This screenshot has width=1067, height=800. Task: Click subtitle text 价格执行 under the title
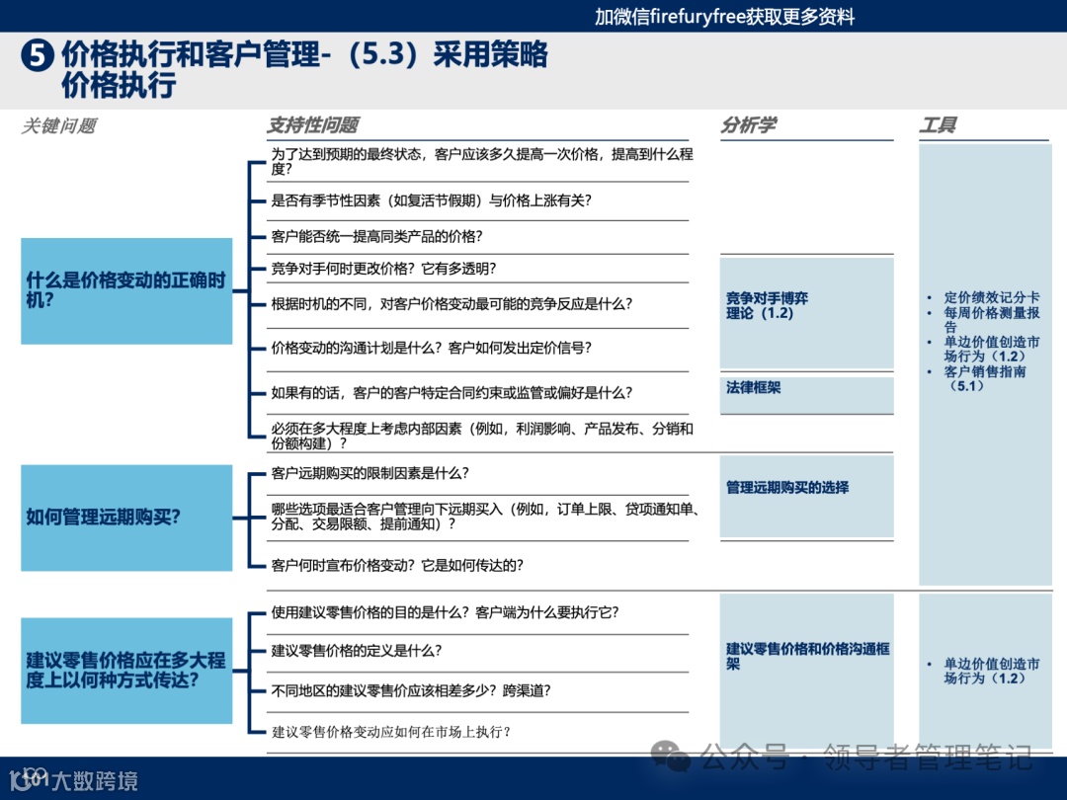coord(119,86)
